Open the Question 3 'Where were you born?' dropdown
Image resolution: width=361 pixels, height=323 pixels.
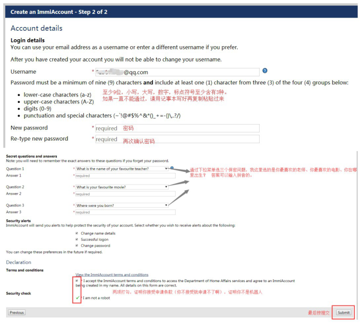point(121,205)
